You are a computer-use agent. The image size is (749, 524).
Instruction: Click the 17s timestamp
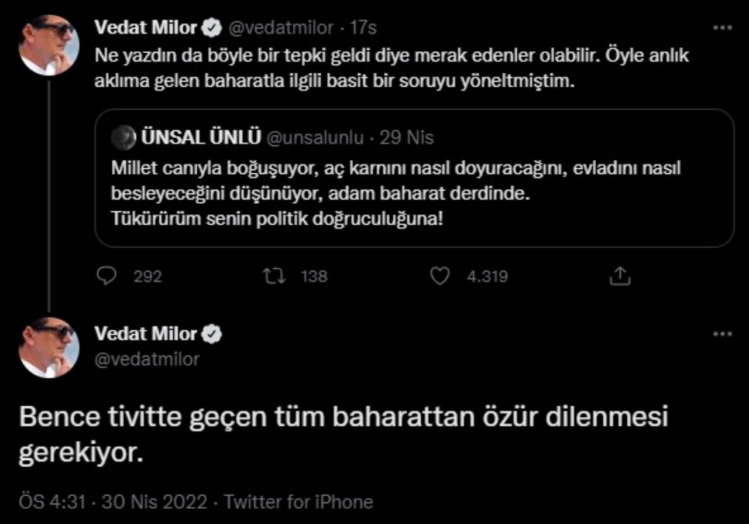(363, 28)
